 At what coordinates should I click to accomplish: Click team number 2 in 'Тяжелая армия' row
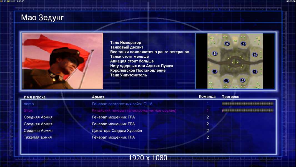pos(208,137)
